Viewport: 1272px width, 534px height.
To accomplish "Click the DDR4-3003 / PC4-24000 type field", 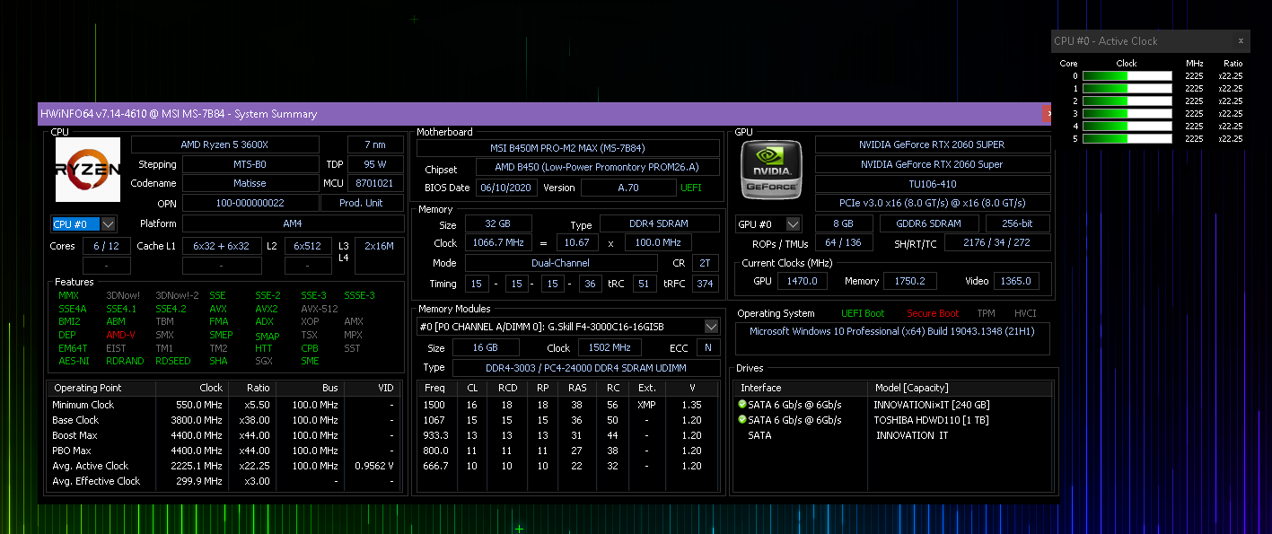I will click(x=587, y=368).
